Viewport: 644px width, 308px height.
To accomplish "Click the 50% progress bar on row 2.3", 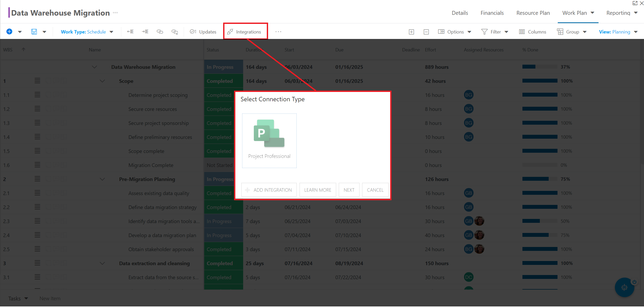I will pyautogui.click(x=540, y=221).
